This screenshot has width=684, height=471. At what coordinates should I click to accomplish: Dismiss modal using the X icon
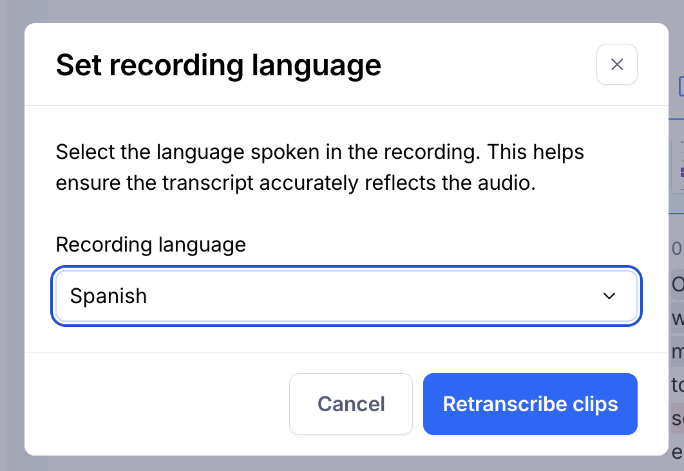point(616,64)
